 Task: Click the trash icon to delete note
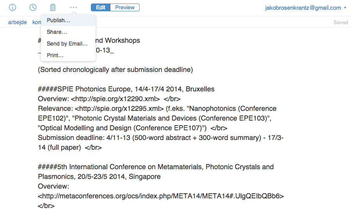[x=53, y=7]
